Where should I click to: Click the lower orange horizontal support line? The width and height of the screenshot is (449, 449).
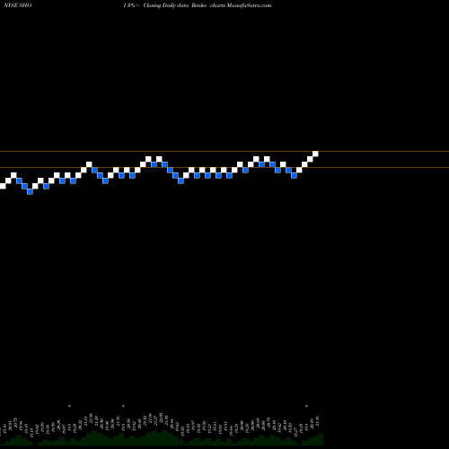click(224, 167)
